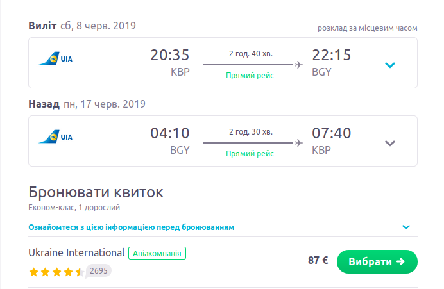Viewport: 444px width, 289px height.
Task: Click the airplane icon on outbound route
Action: tap(298, 64)
